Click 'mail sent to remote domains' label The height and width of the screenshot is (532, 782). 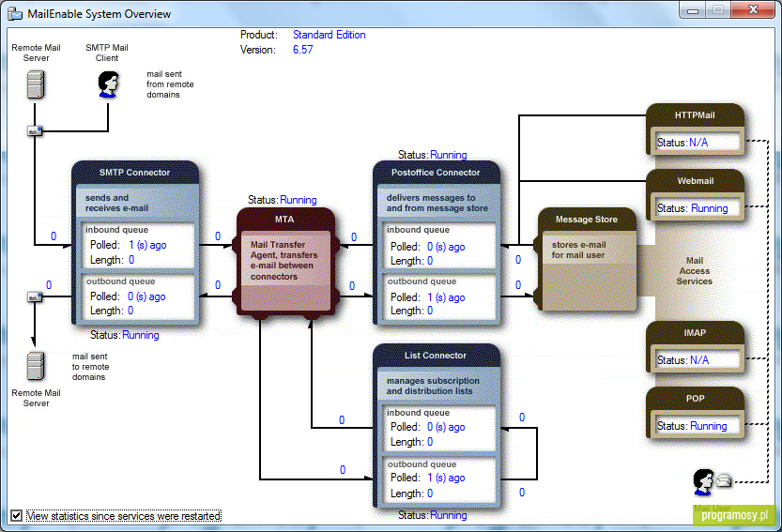[90, 367]
